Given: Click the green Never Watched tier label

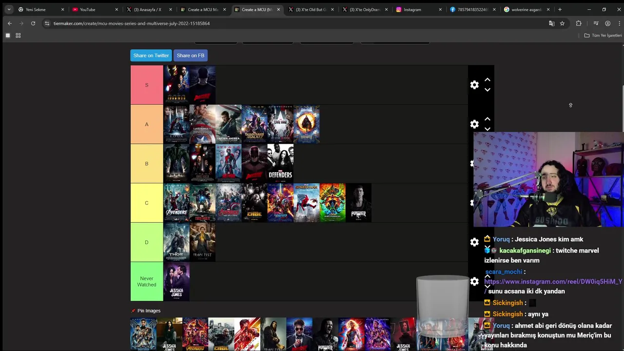Looking at the screenshot, I should (147, 282).
